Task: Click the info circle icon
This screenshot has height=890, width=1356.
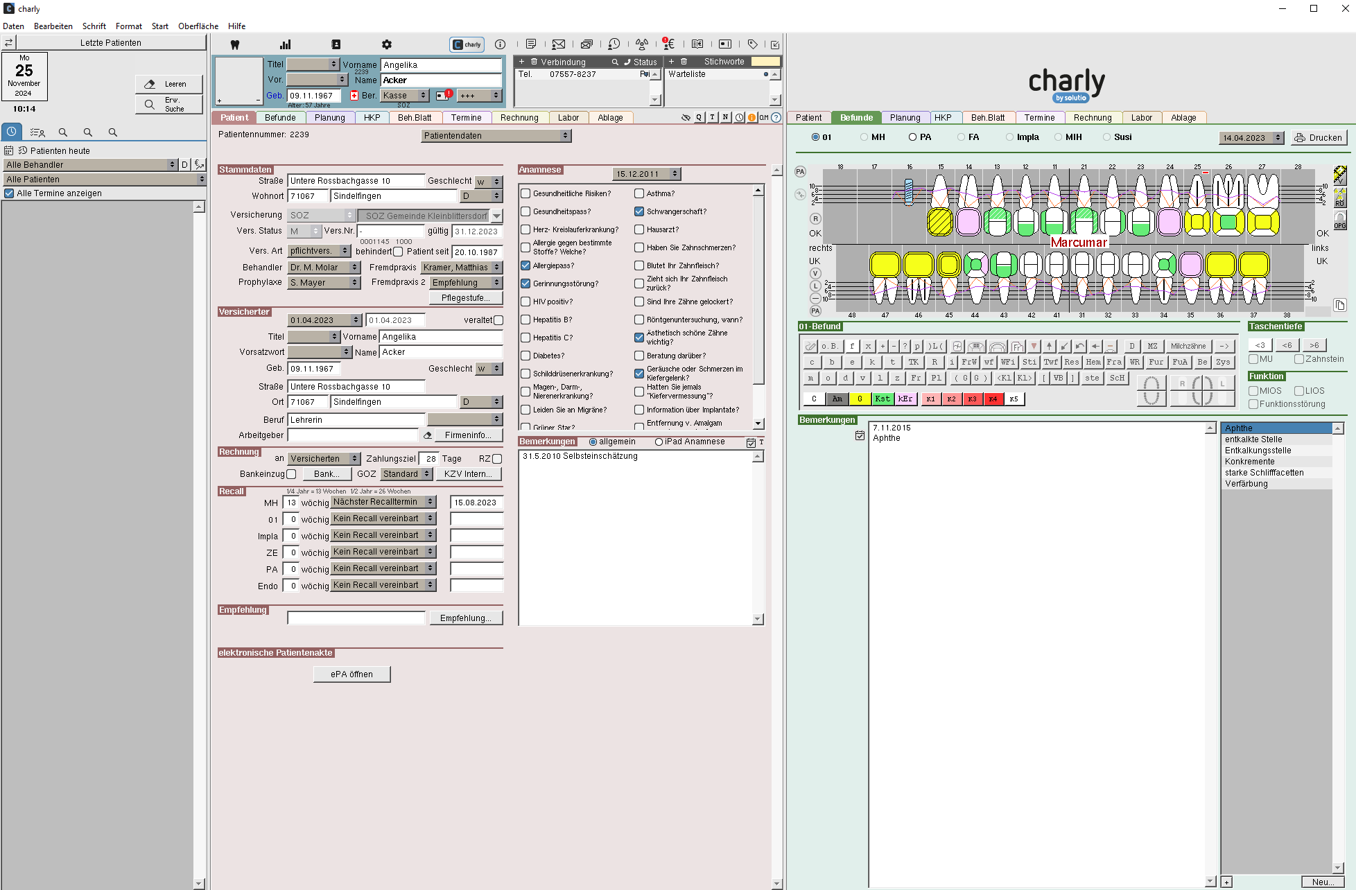Action: coord(501,44)
